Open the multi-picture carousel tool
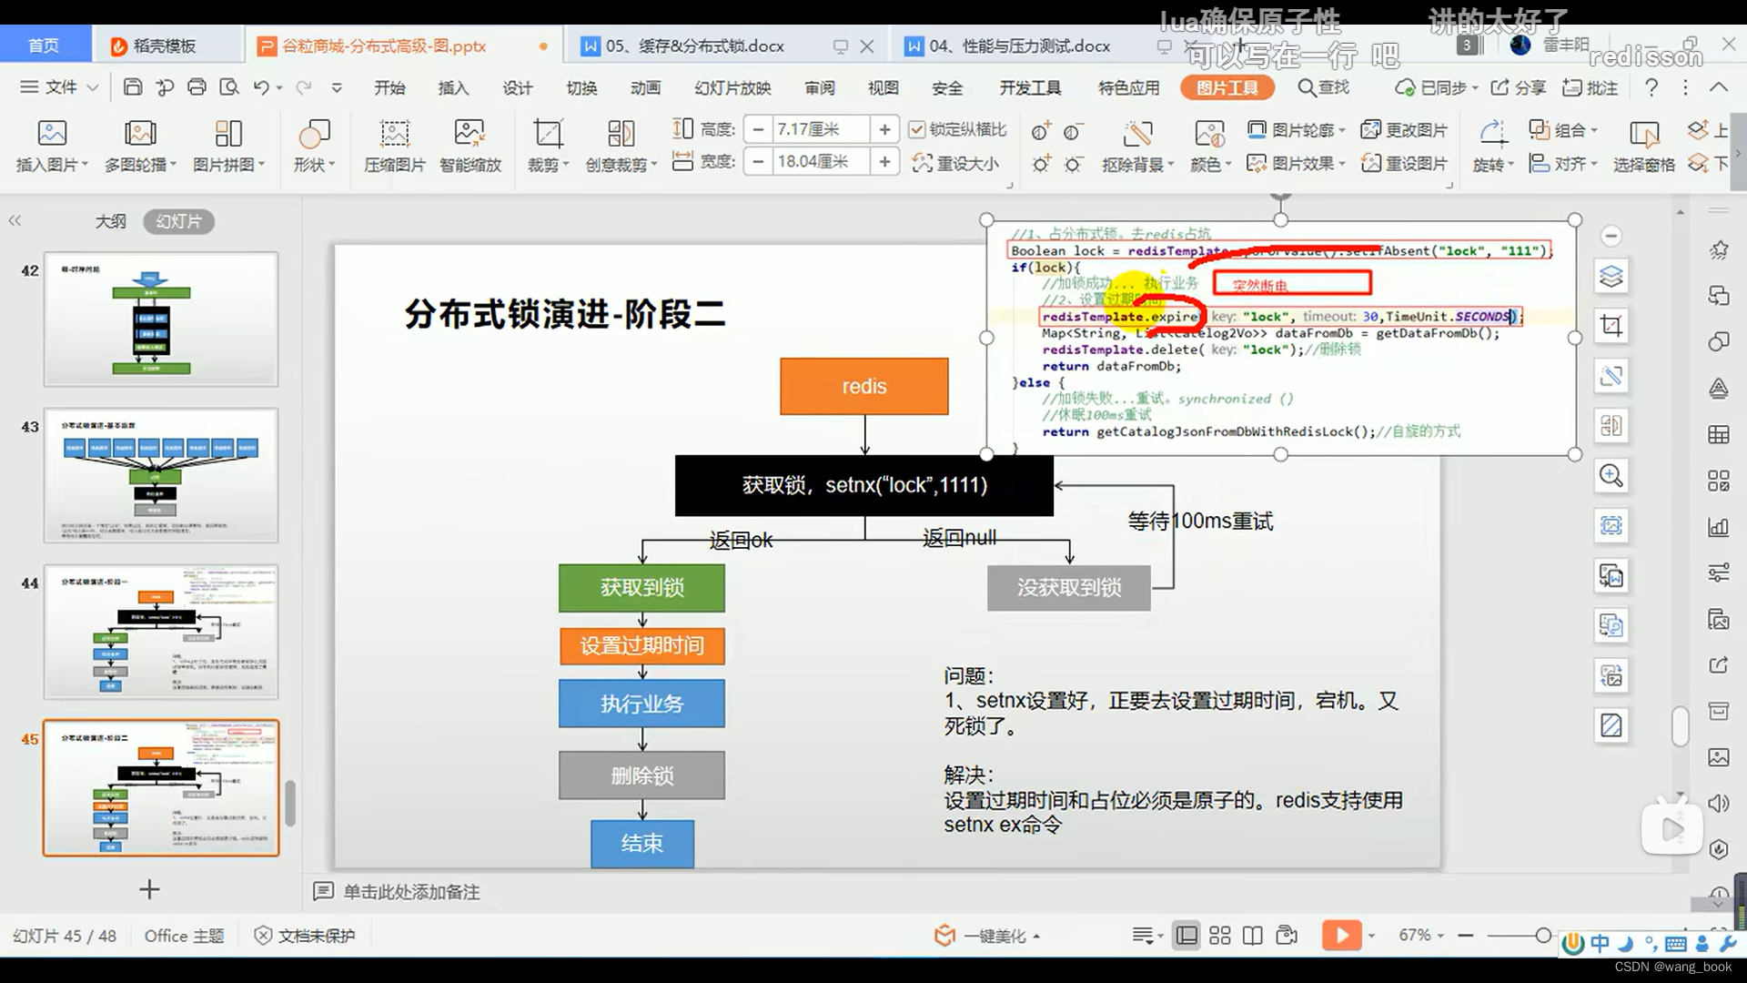The width and height of the screenshot is (1747, 983). click(140, 133)
